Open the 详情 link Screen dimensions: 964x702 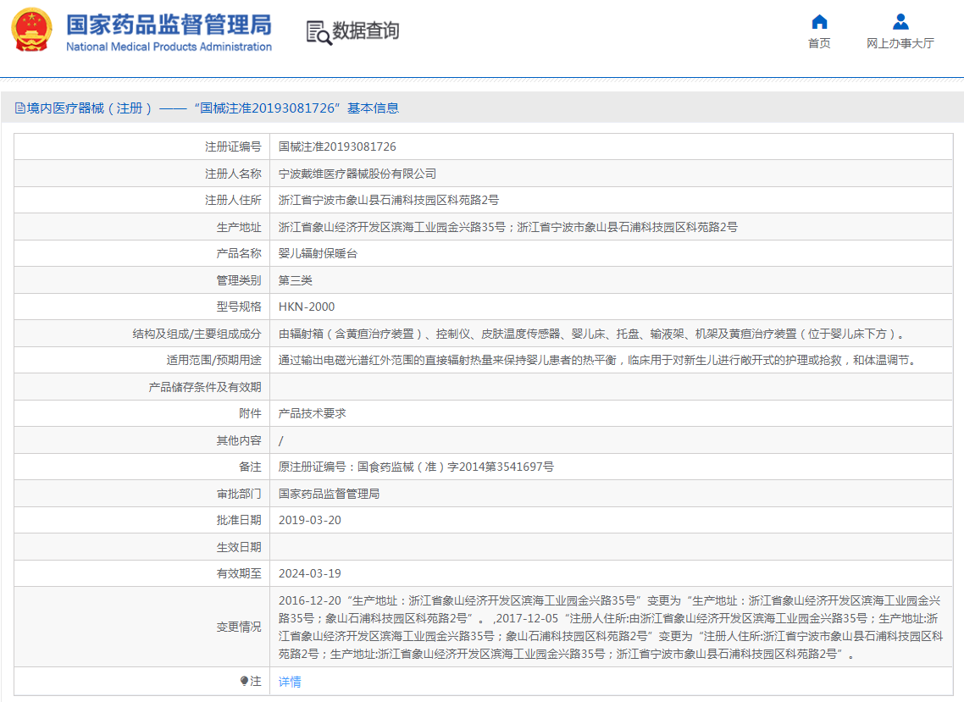(290, 682)
